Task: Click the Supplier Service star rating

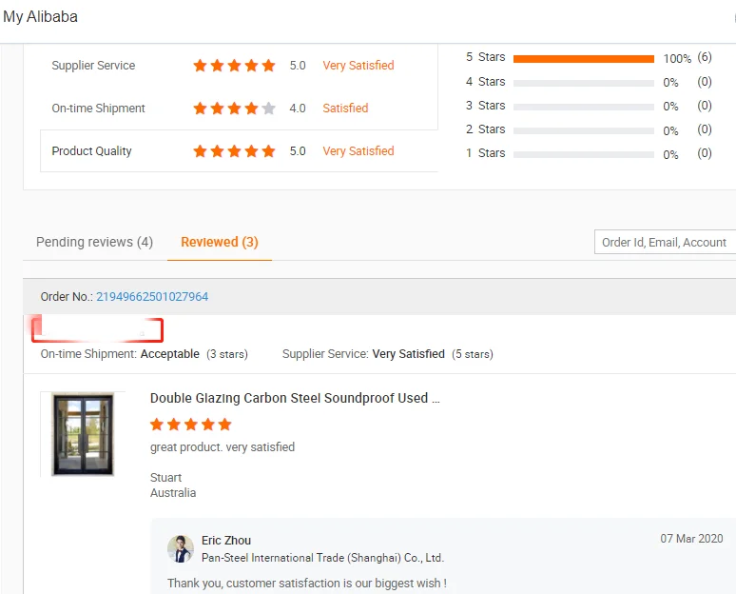Action: (234, 66)
